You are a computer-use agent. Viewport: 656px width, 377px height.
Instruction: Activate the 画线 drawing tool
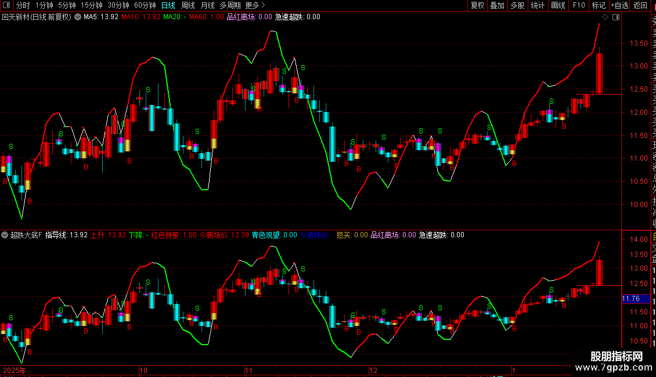(x=558, y=5)
